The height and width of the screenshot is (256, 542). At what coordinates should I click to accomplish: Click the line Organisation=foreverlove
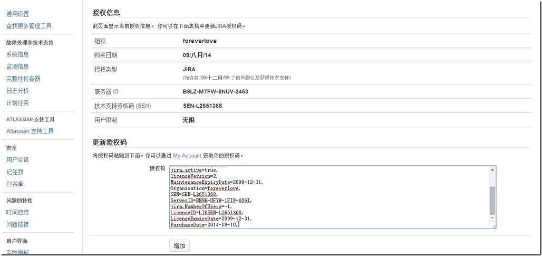tap(205, 188)
